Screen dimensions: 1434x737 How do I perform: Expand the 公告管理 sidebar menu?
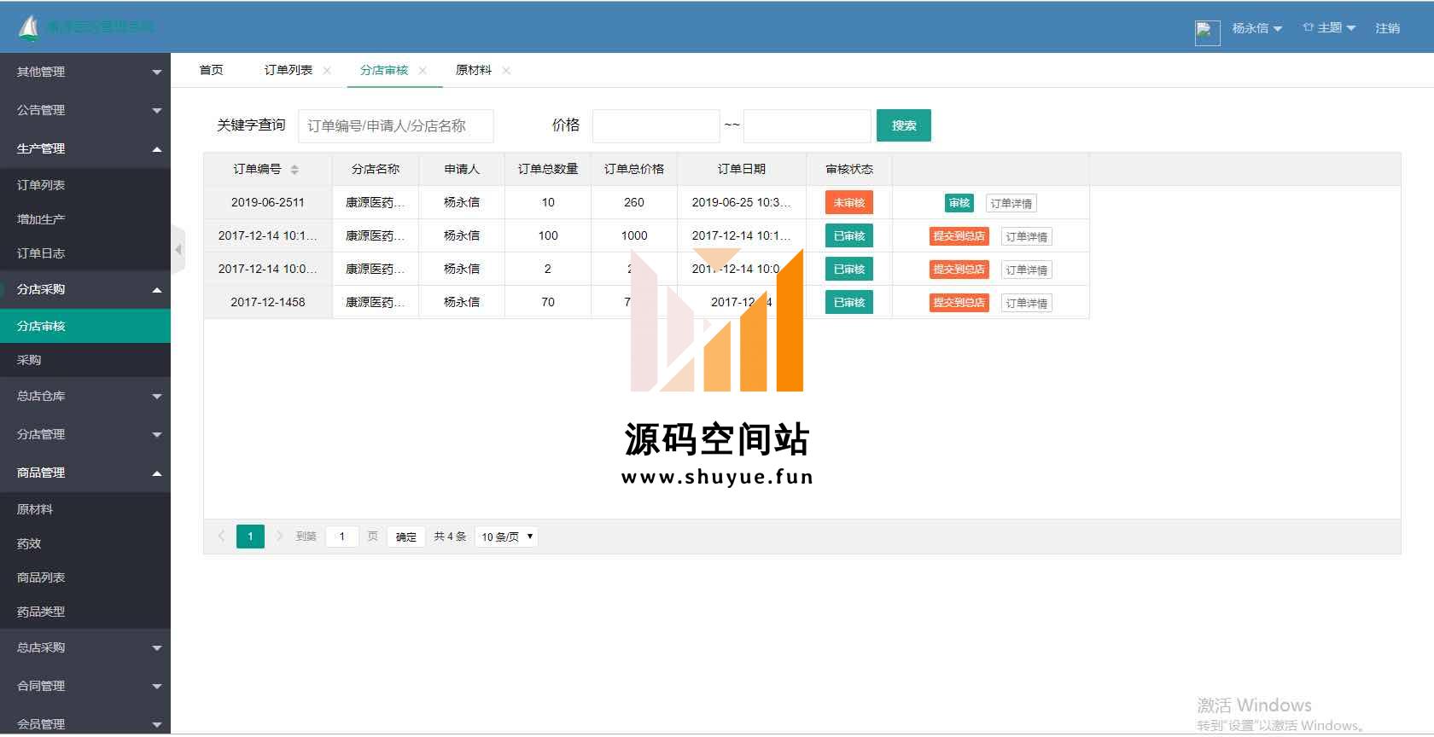[x=85, y=110]
